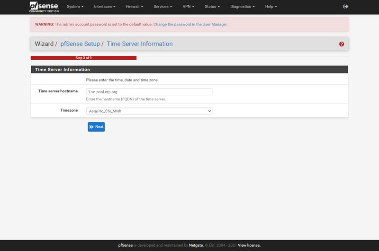Click the 'Time Server Information' panel heading

pos(63,70)
